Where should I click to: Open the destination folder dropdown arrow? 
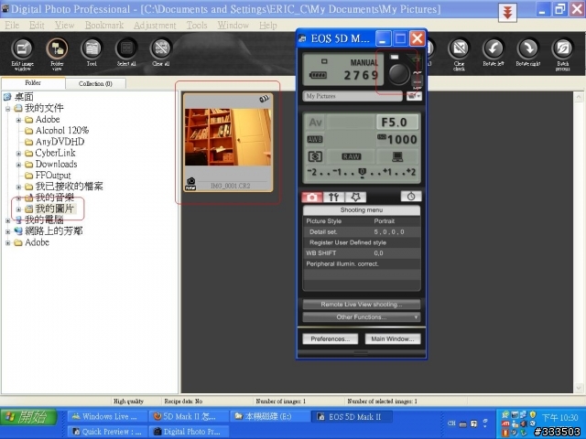pos(414,96)
